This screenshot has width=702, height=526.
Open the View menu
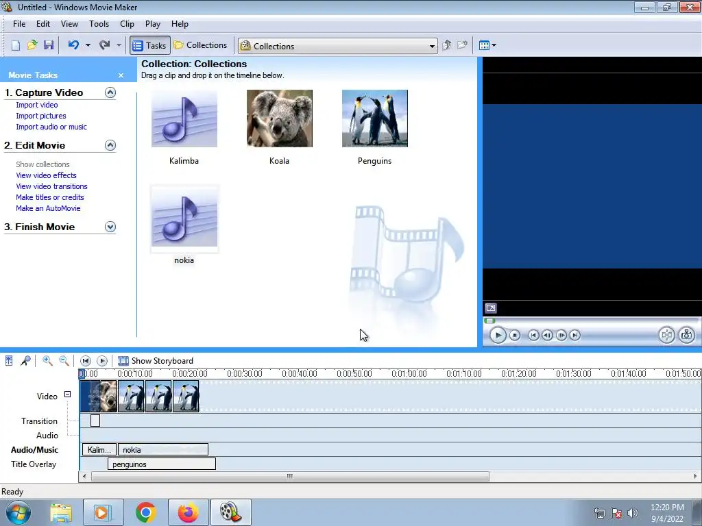(69, 24)
